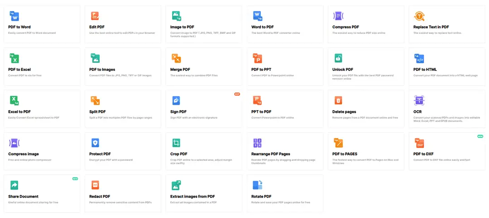Choose the Delete pages title
Viewport: 489px width, 218px height.
(x=344, y=111)
